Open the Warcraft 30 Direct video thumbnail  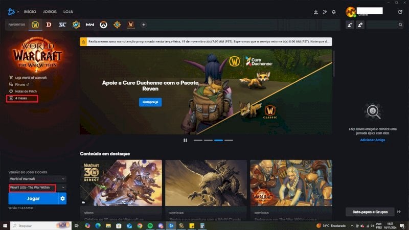tap(121, 183)
